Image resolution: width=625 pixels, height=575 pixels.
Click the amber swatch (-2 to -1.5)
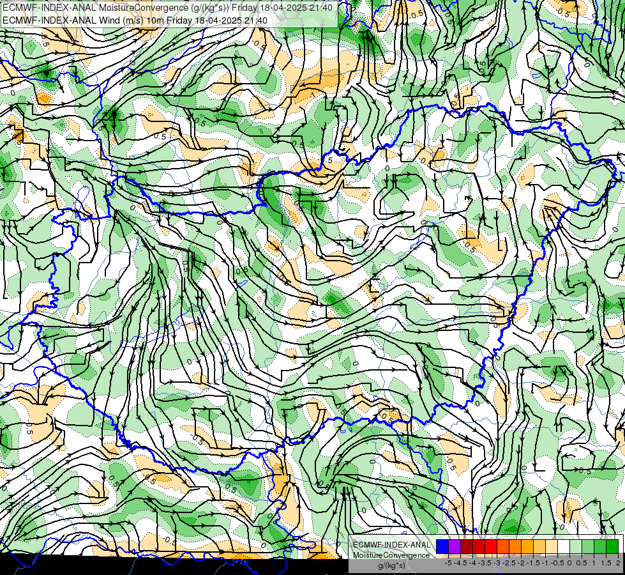[x=527, y=546]
